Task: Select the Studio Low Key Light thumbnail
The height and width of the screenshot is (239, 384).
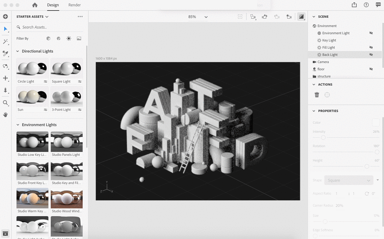Action: click(x=32, y=141)
